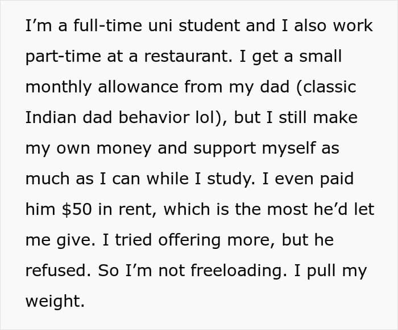Click the word "refused."
This screenshot has height=330, width=398.
point(59,271)
